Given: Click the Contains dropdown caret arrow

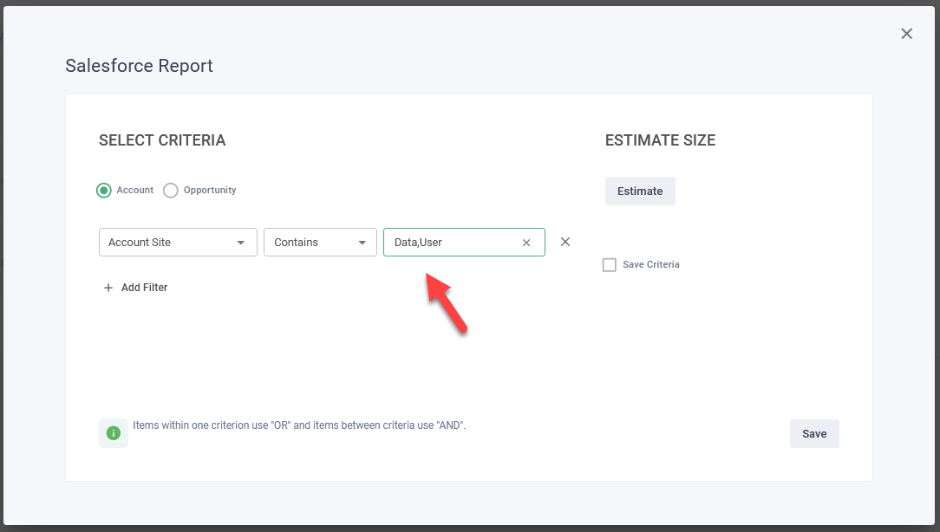Looking at the screenshot, I should [x=362, y=243].
